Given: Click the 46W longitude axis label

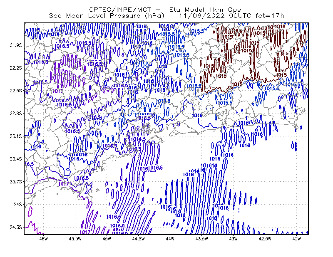Looking at the screenshot, I should pos(44,239).
